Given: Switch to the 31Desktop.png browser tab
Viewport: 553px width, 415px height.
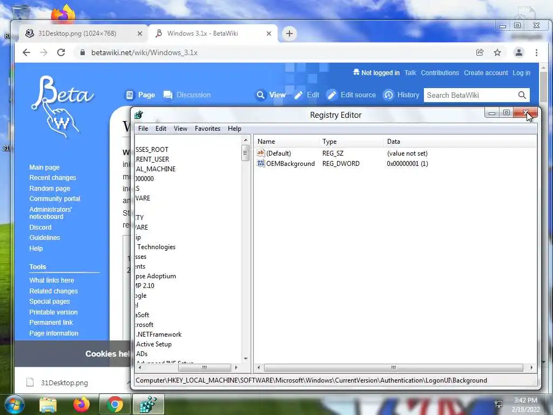Looking at the screenshot, I should click(x=77, y=34).
